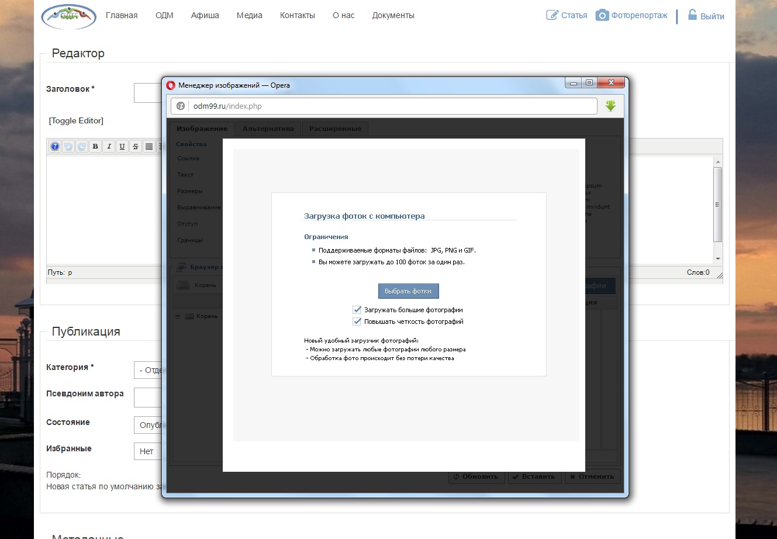This screenshot has height=539, width=777.
Task: Open the Медиа menu item
Action: coord(250,15)
